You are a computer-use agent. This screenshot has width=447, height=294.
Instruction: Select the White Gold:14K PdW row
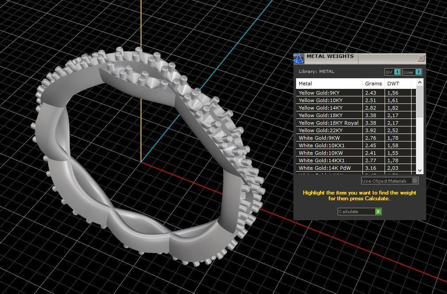[356, 168]
